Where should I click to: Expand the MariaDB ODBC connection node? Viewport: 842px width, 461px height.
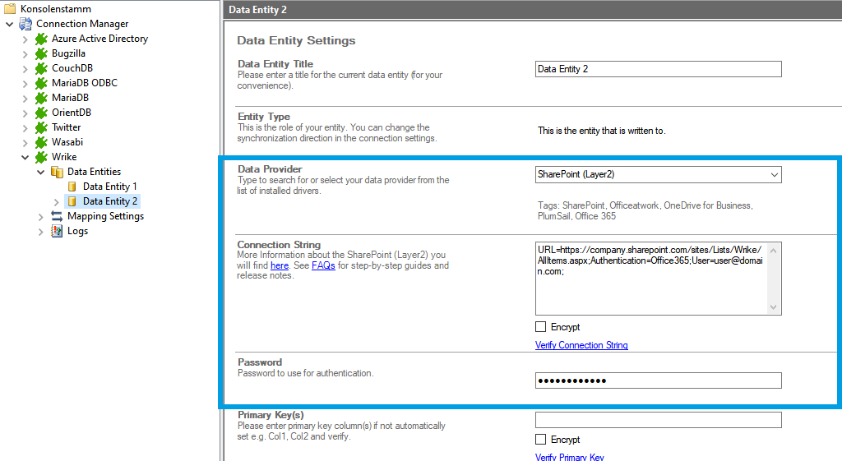point(25,83)
